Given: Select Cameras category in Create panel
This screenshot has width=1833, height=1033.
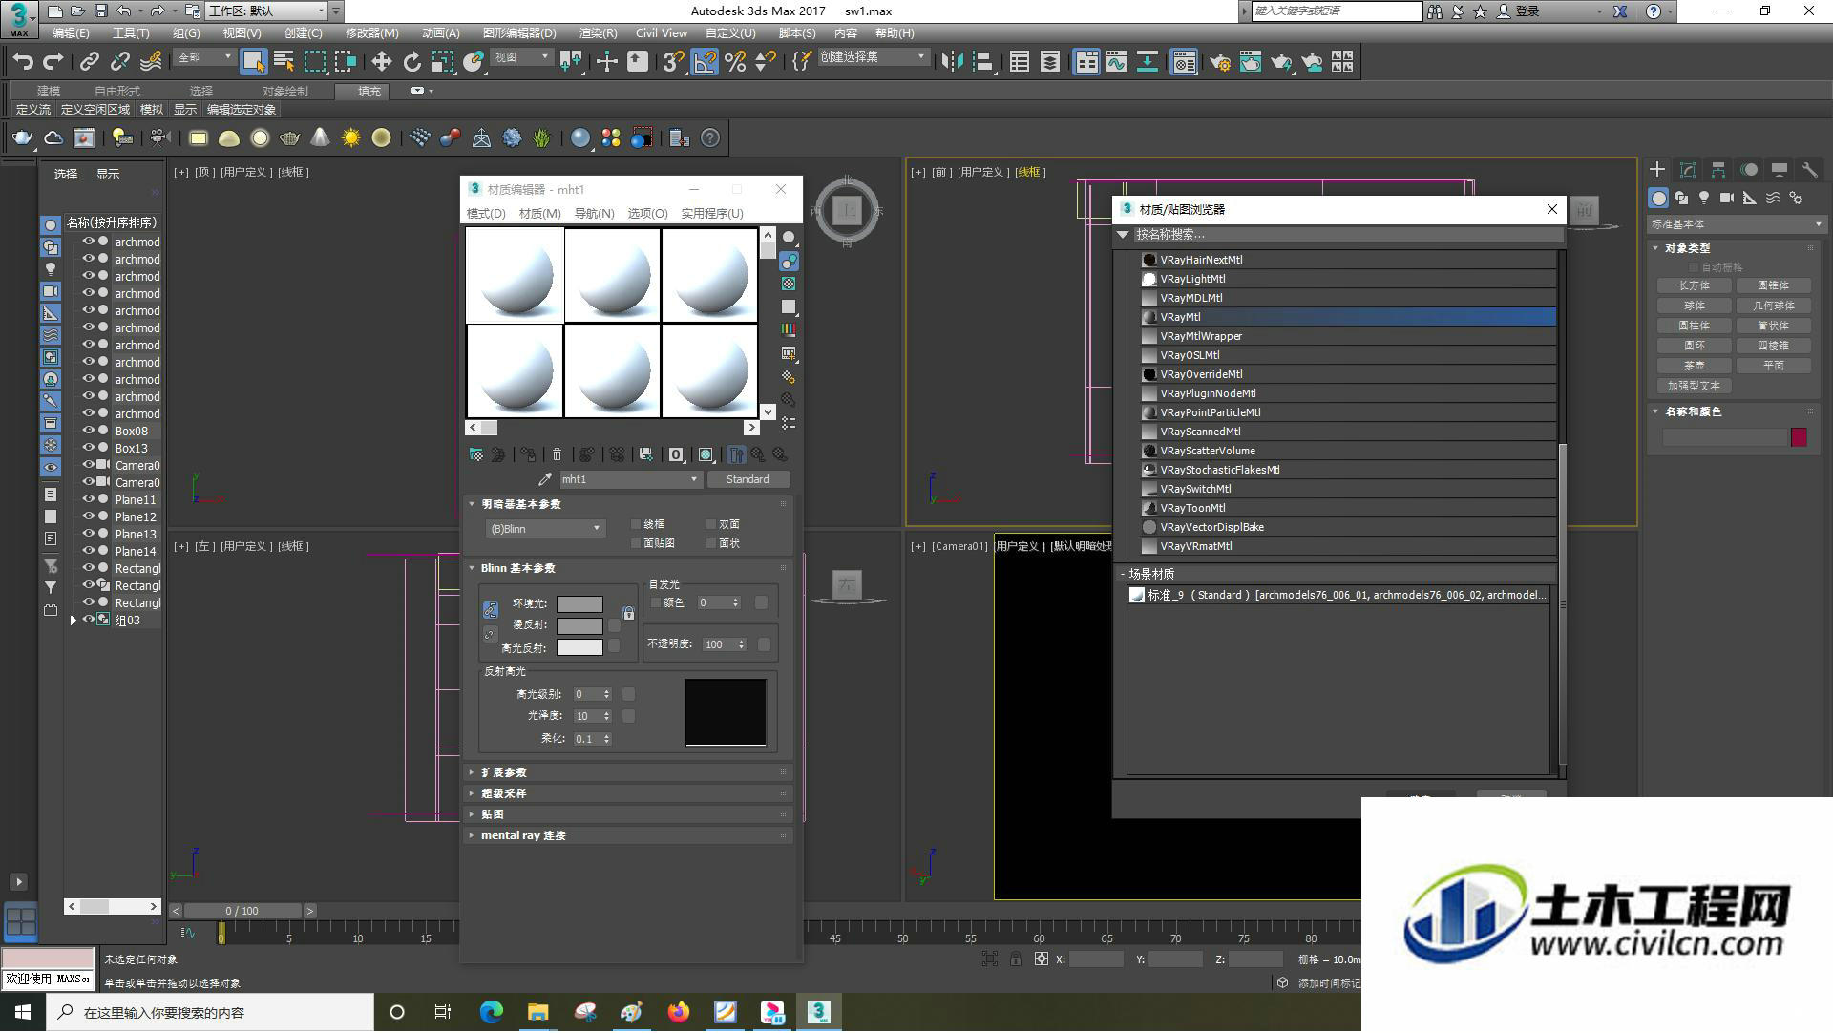Looking at the screenshot, I should coord(1727,198).
